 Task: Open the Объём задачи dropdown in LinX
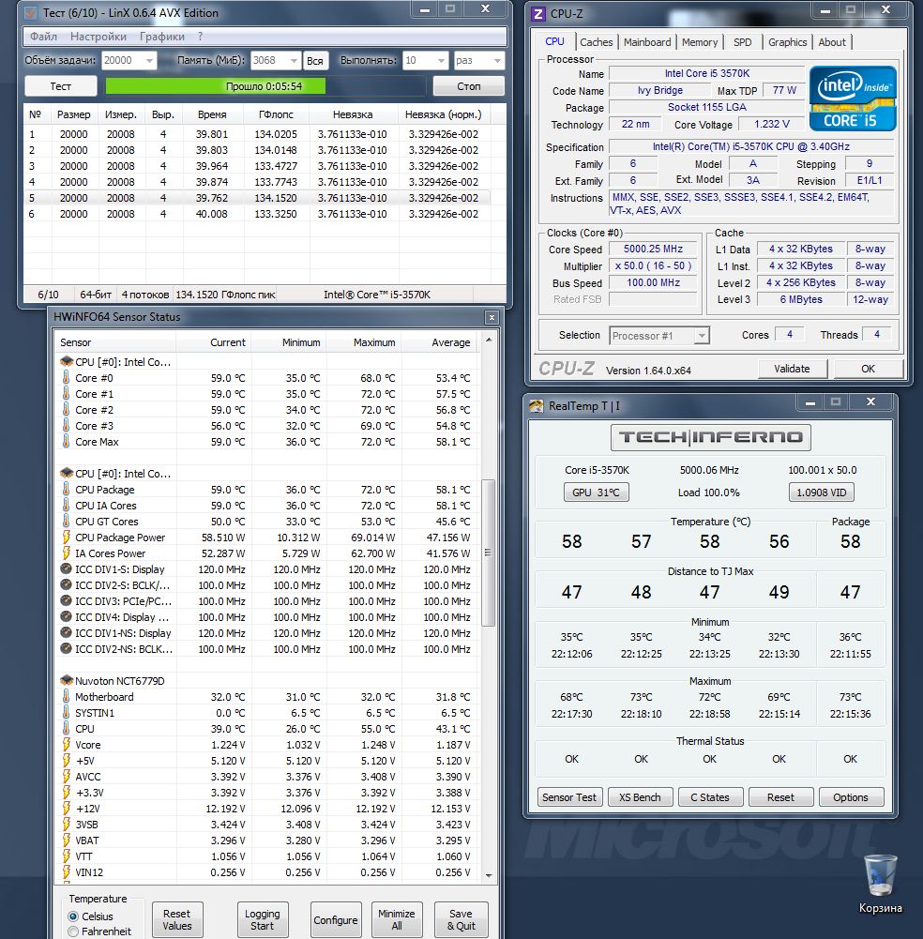click(150, 60)
